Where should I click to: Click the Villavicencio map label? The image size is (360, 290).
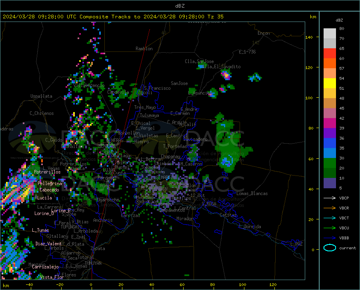[x=89, y=85]
